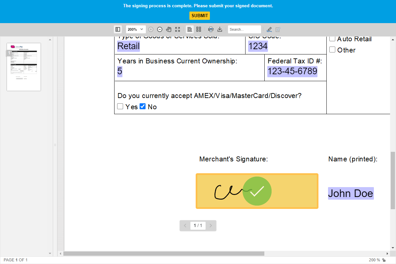Go to previous page with left chevron
Viewport: 396px width, 264px height.
coord(185,225)
